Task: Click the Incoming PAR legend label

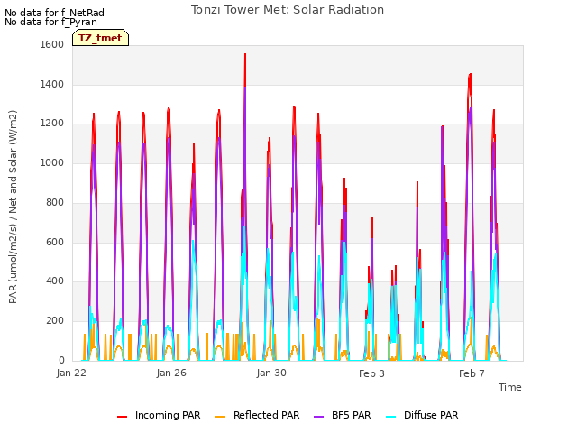Action: tap(168, 415)
